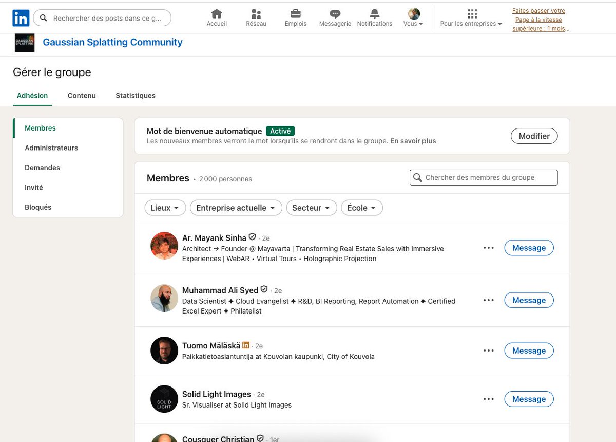Click the Gaussian Splatting group logo

pyautogui.click(x=25, y=43)
